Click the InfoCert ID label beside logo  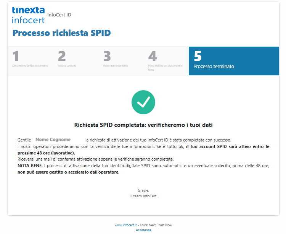[59, 15]
